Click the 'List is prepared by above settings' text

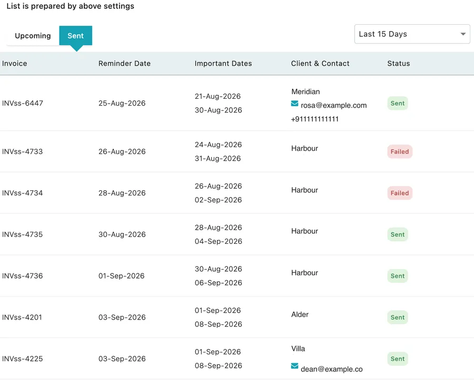pos(70,6)
